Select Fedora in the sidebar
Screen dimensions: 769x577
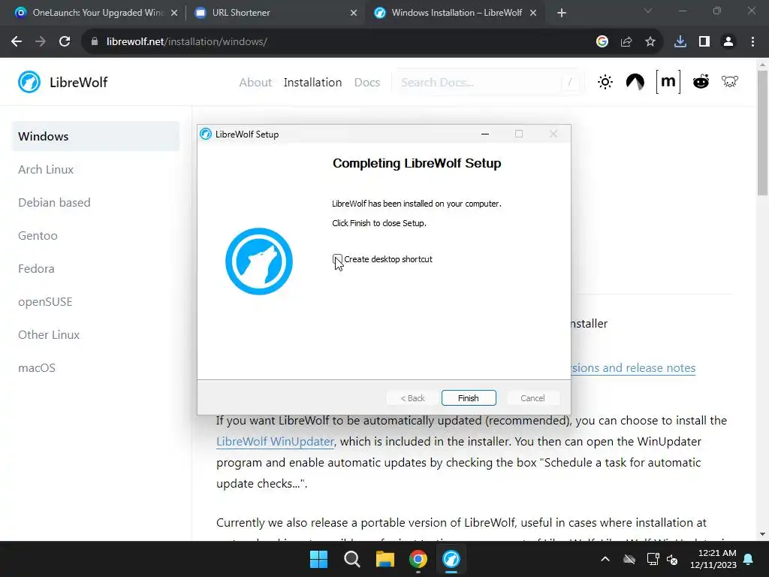[36, 269]
